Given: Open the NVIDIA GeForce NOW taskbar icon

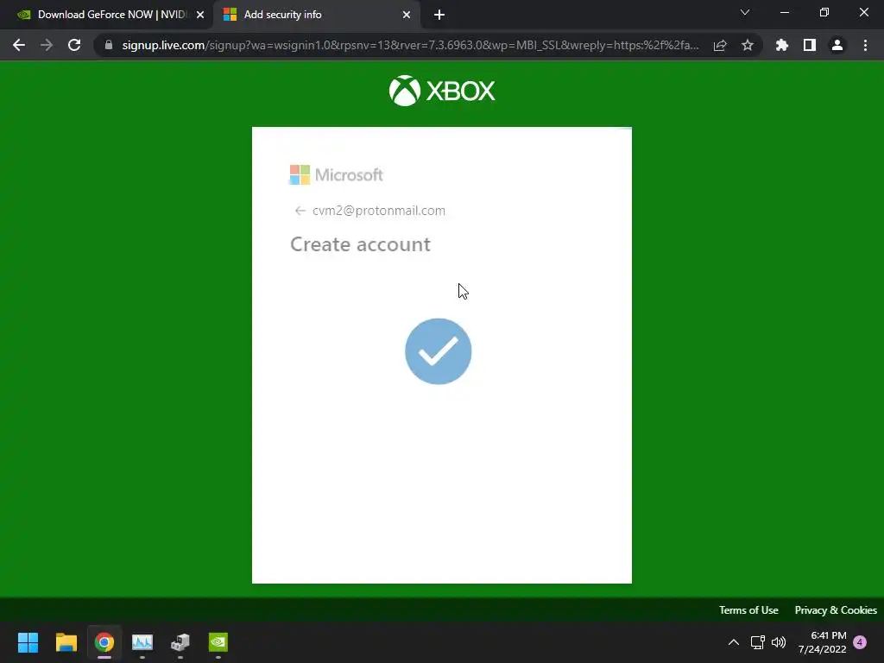Looking at the screenshot, I should [x=218, y=642].
